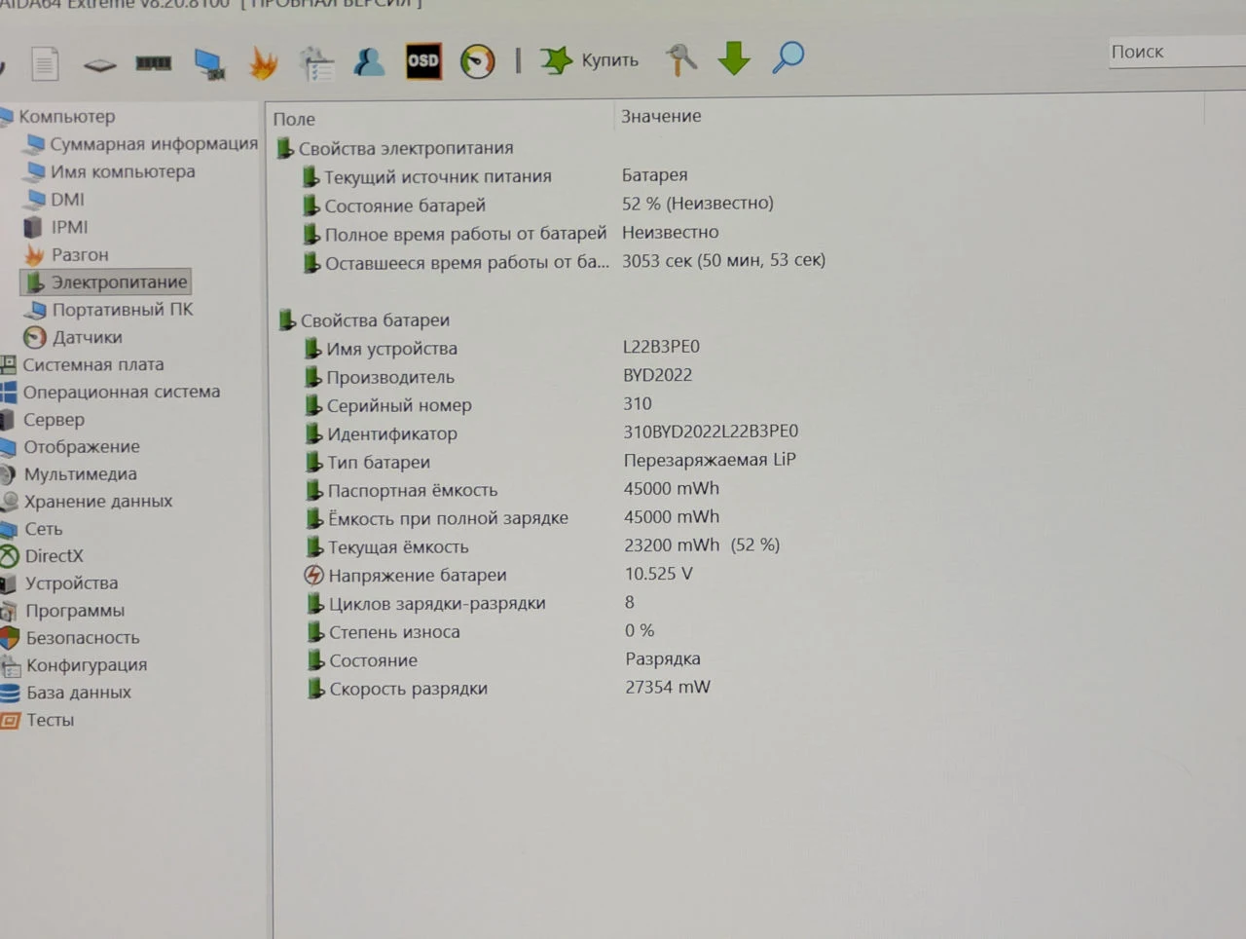The image size is (1246, 939).
Task: Click into the Поиск search field
Action: pos(1177,52)
